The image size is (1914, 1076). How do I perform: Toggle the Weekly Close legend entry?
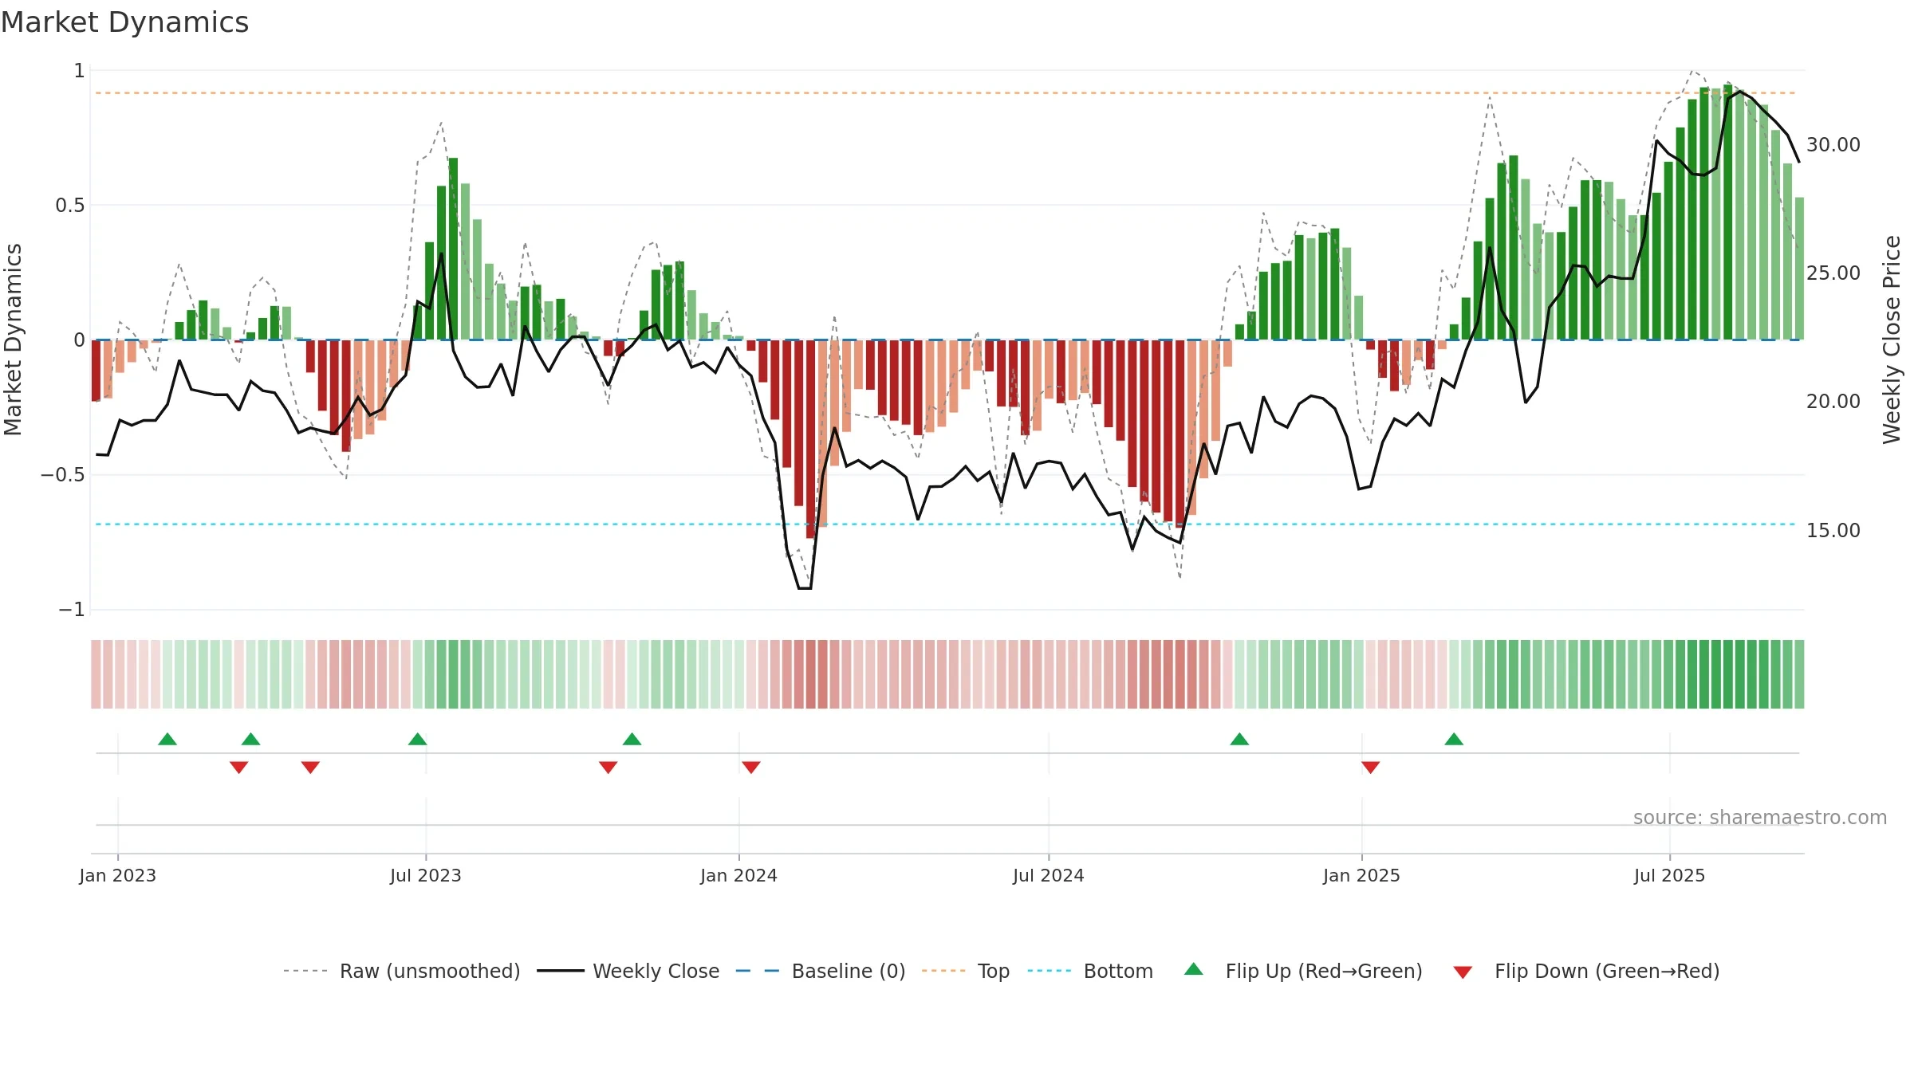pyautogui.click(x=628, y=971)
